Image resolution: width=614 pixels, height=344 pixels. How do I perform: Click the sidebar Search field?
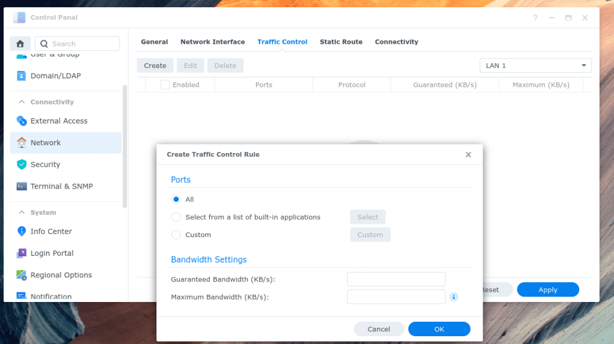(x=77, y=44)
